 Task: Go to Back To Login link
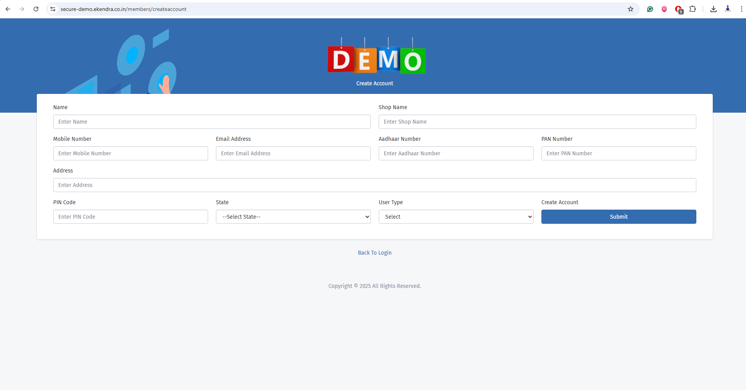coord(374,253)
